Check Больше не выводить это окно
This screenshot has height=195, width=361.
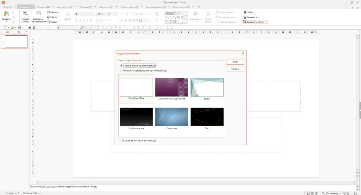[x=120, y=140]
